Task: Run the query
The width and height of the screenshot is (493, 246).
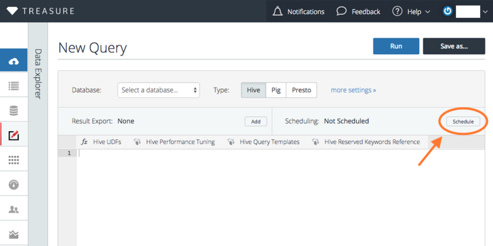Action: coord(396,46)
